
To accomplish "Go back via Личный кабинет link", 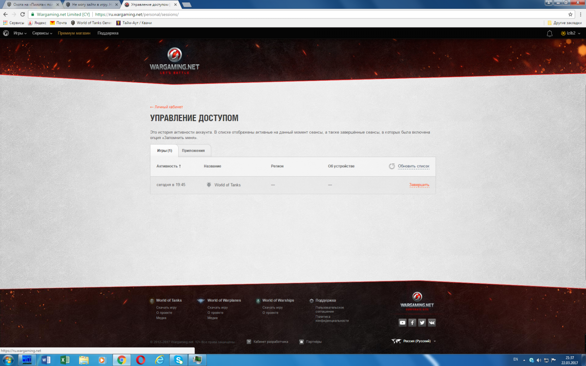I will click(167, 107).
